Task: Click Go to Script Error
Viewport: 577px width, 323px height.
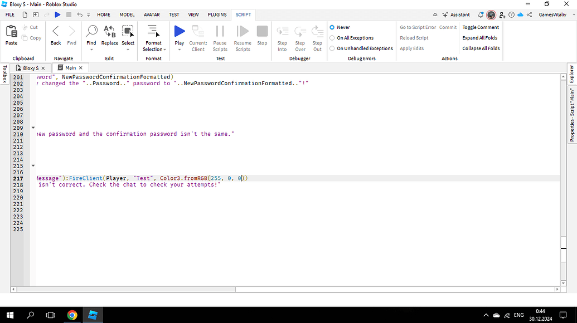Action: coord(418,27)
